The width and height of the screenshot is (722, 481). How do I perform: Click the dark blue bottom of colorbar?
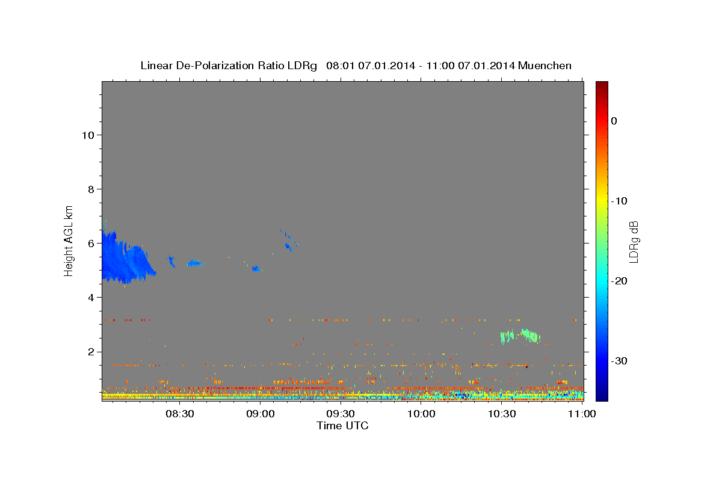602,394
